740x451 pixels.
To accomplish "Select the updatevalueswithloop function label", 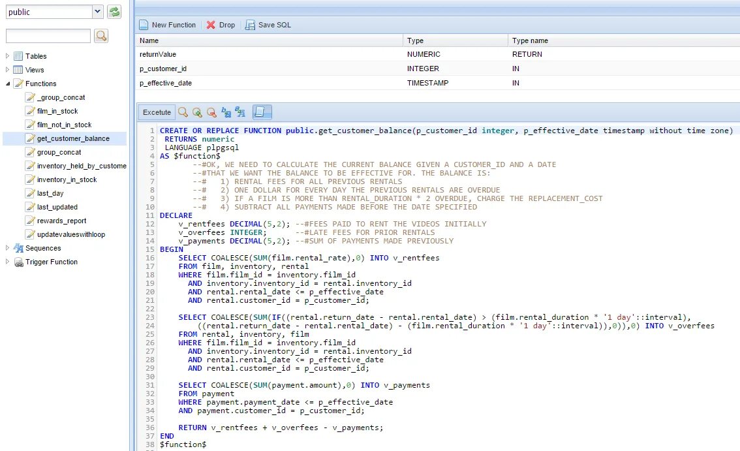I will [71, 234].
